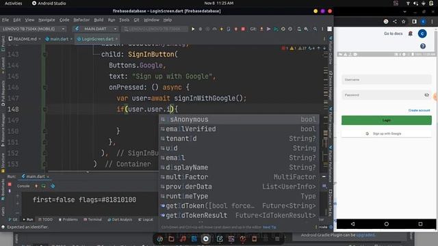Tap the Android back triangle on the device mirror
This screenshot has width=438, height=246.
coord(353,223)
